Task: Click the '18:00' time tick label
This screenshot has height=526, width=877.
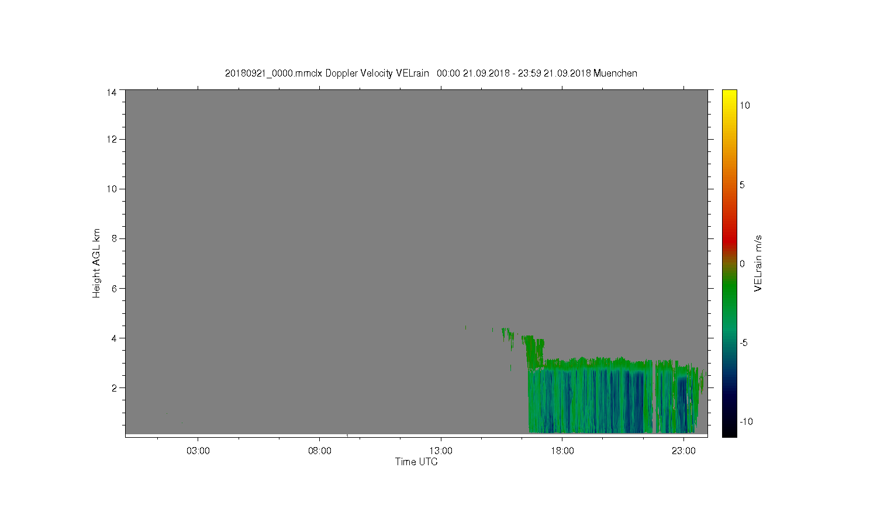Action: 562,451
